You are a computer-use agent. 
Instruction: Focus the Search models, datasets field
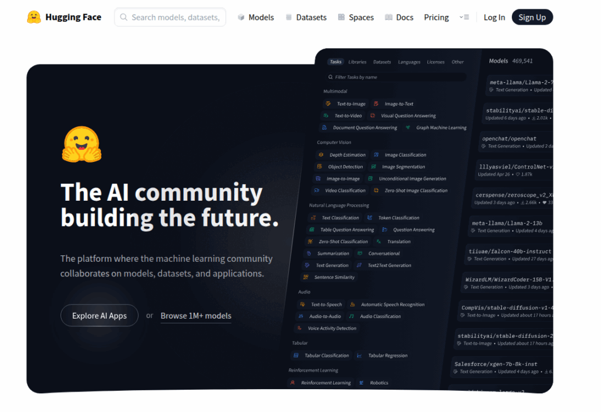[x=175, y=18]
